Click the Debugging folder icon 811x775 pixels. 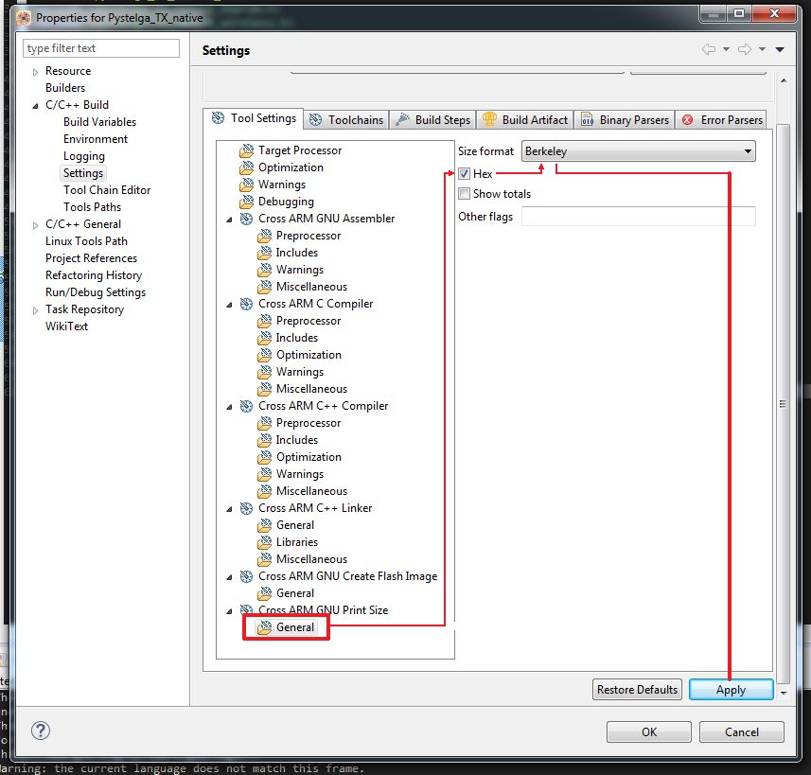(247, 202)
